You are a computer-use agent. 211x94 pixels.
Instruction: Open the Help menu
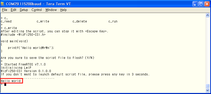pos(63,10)
